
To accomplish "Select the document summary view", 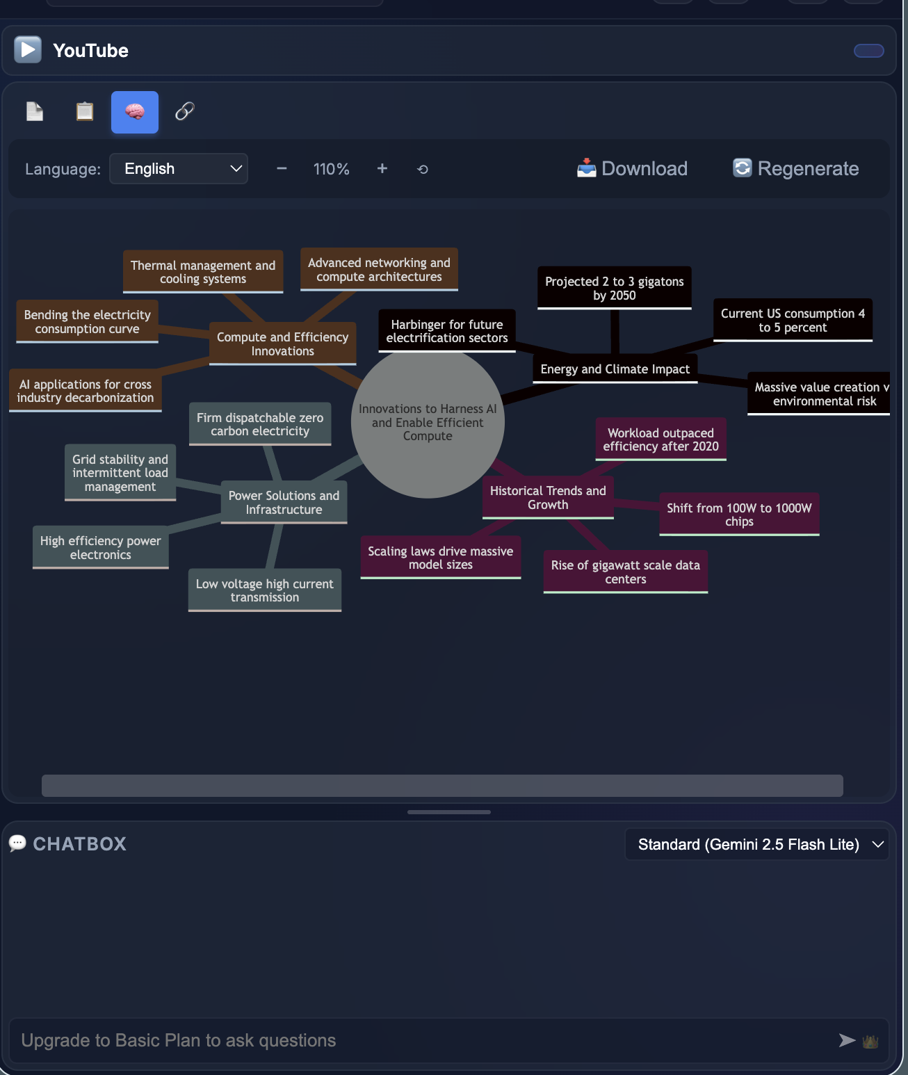I will tap(34, 112).
